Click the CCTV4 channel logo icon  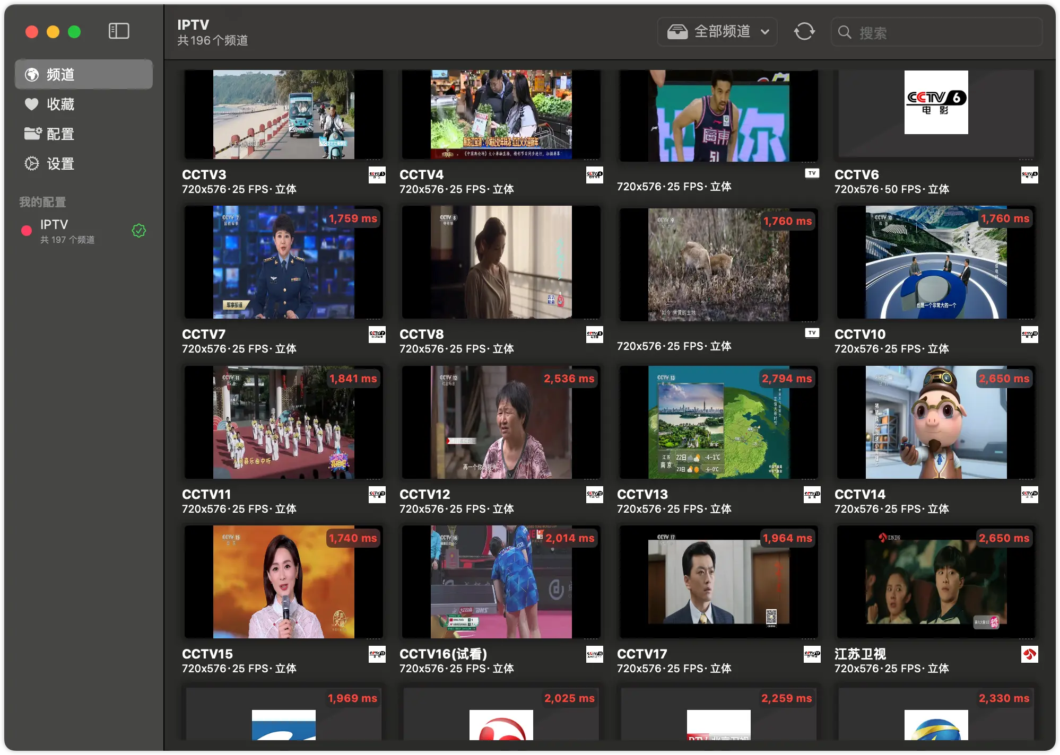click(x=595, y=174)
